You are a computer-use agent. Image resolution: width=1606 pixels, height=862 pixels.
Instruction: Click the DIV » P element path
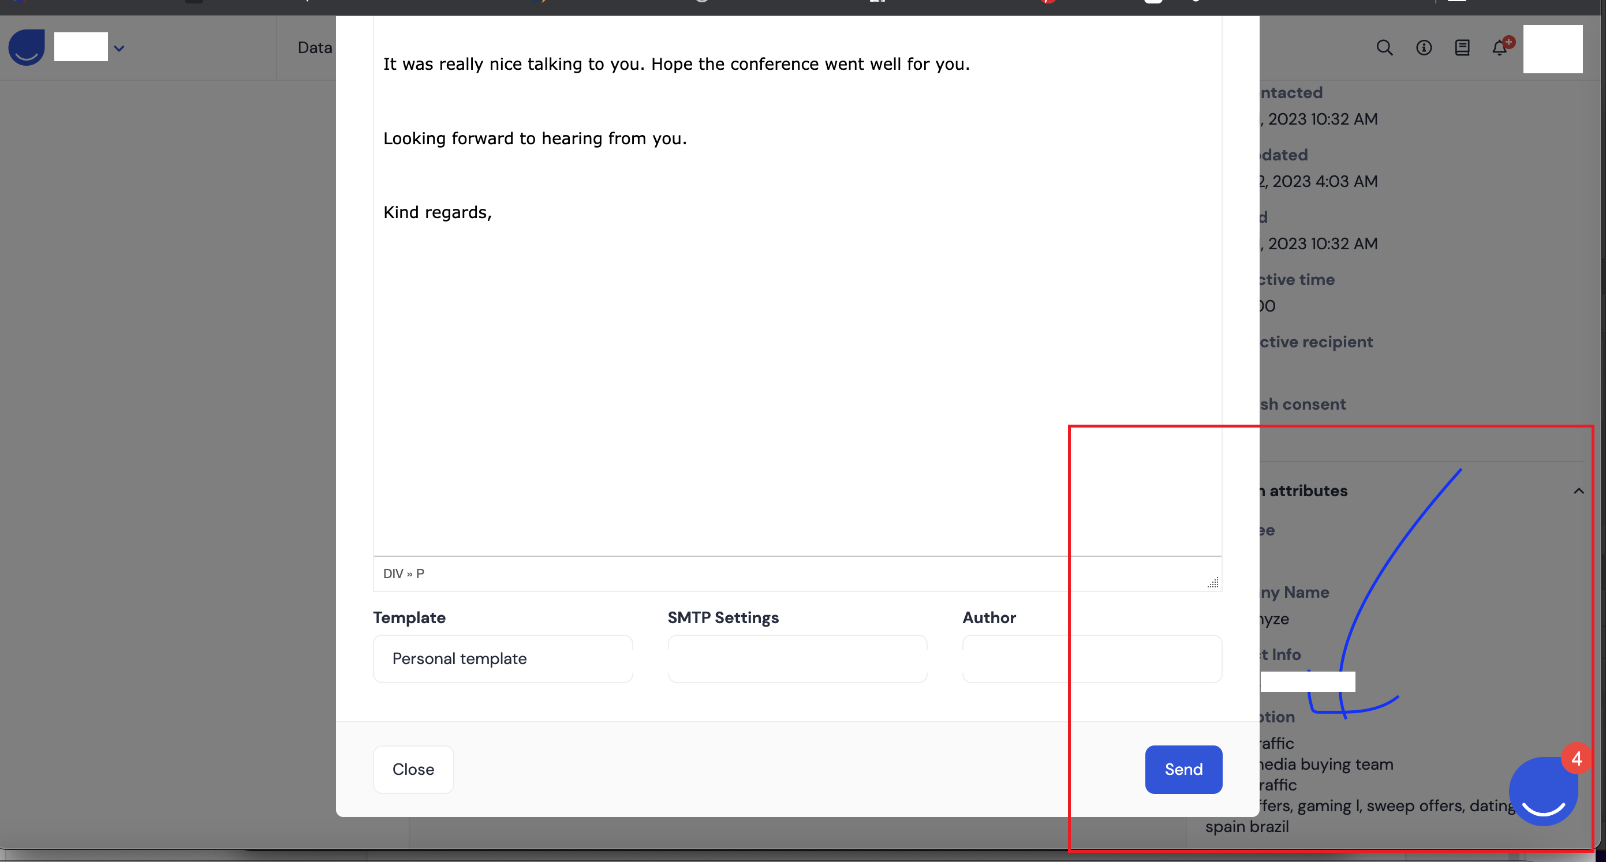point(404,574)
